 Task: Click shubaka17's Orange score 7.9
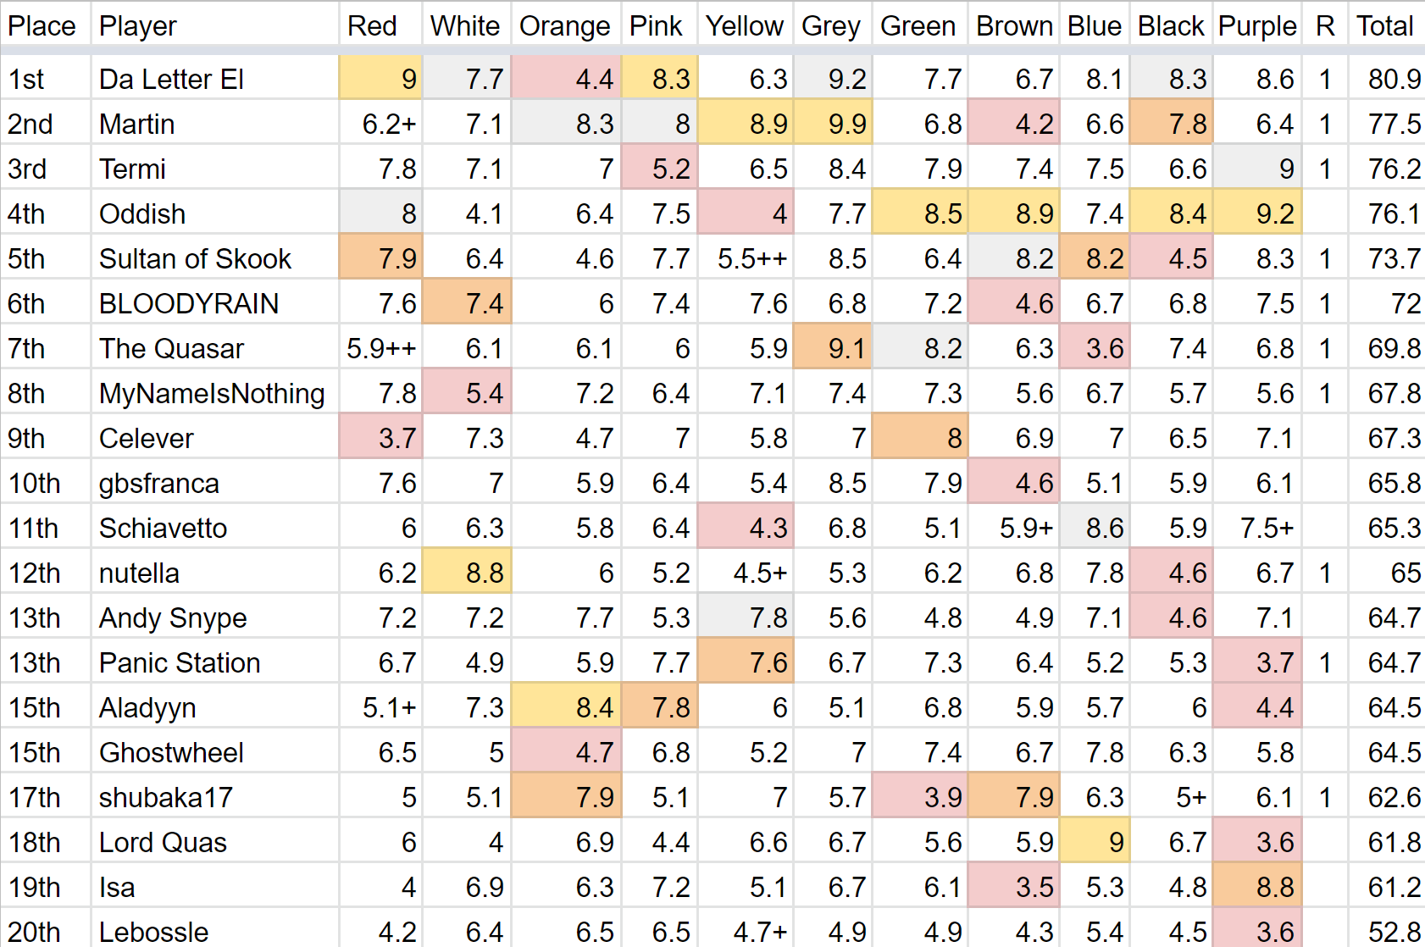[566, 797]
